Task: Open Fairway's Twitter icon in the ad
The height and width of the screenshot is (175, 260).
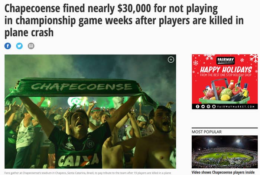Action: [x=203, y=106]
